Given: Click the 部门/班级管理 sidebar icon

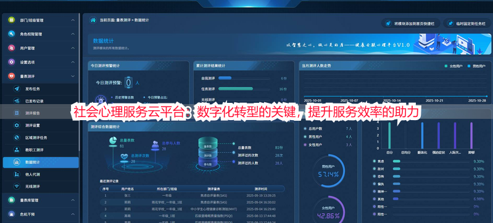Looking at the screenshot, I should click(x=11, y=20).
